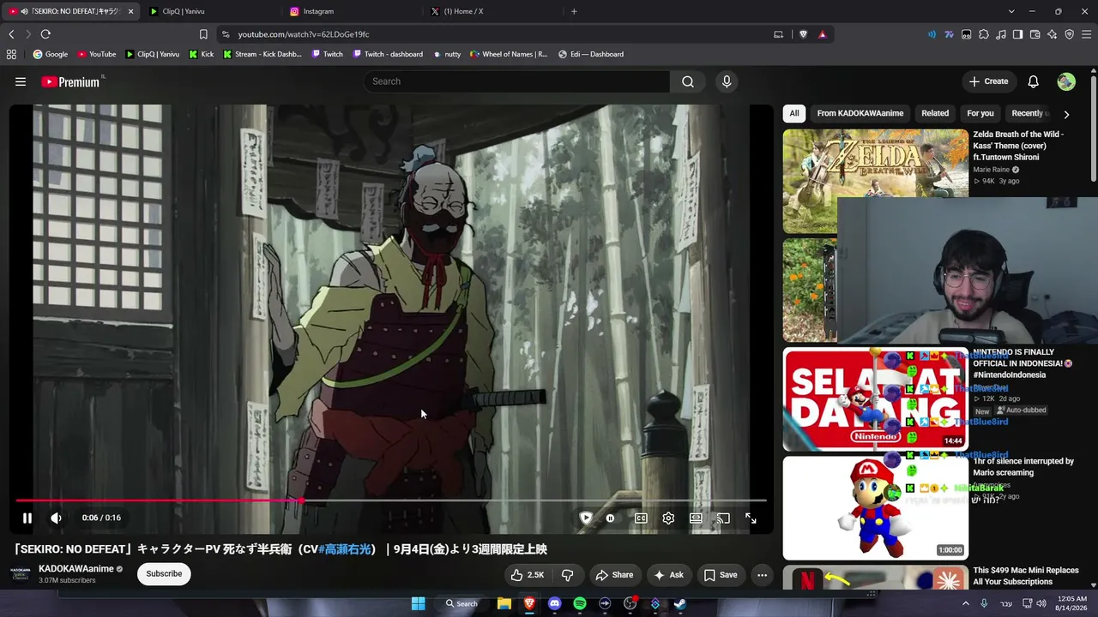Dislike the video
Viewport: 1098px width, 617px height.
[x=567, y=575]
